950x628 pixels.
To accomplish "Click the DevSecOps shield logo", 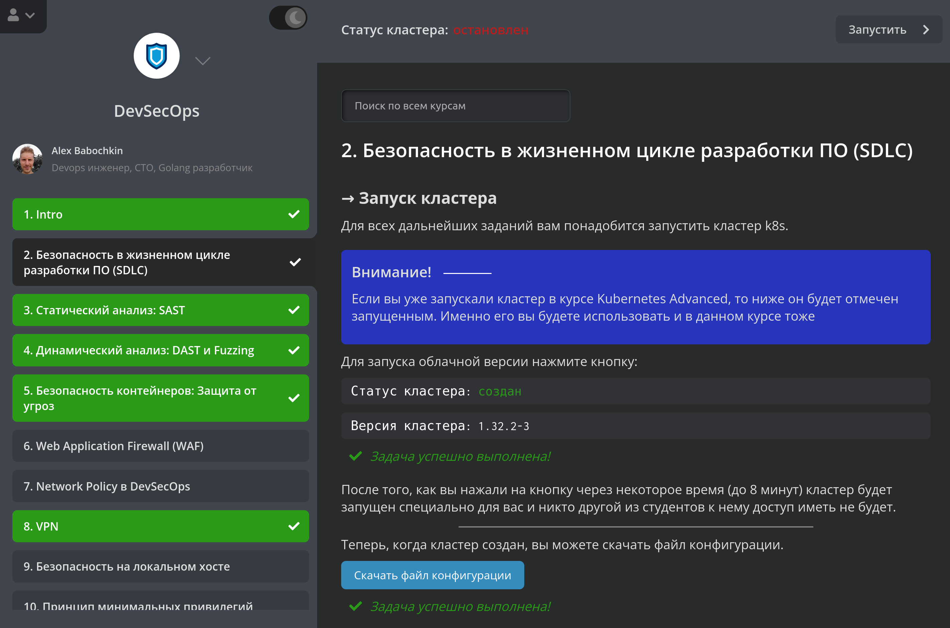I will (156, 56).
